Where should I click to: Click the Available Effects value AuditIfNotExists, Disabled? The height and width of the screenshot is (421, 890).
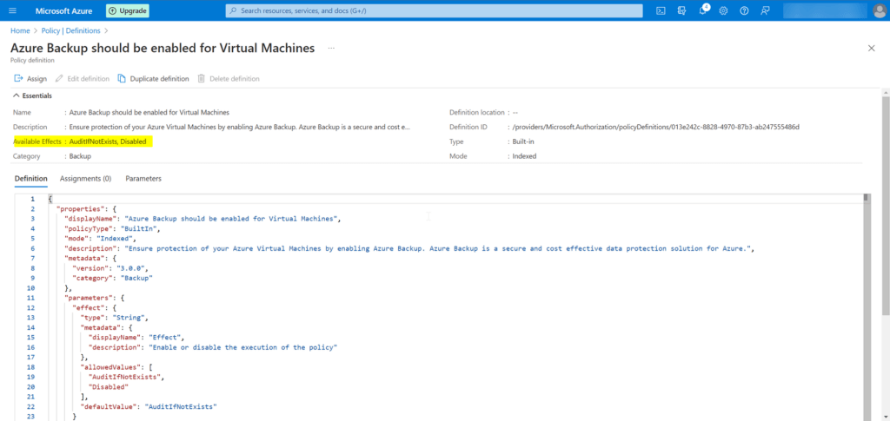click(108, 141)
